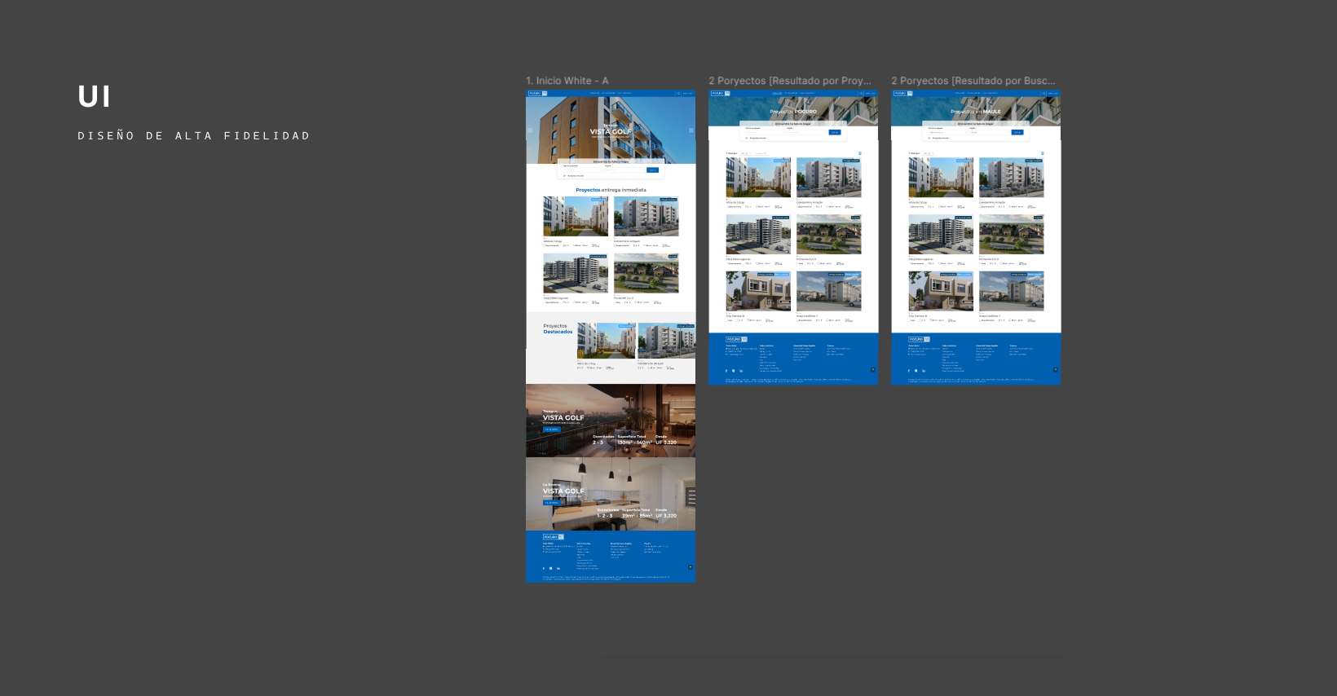Viewport: 1337px width, 696px height.
Task: Click the POCURO footer logo in Proyectos en MAULE frame
Action: (x=919, y=339)
